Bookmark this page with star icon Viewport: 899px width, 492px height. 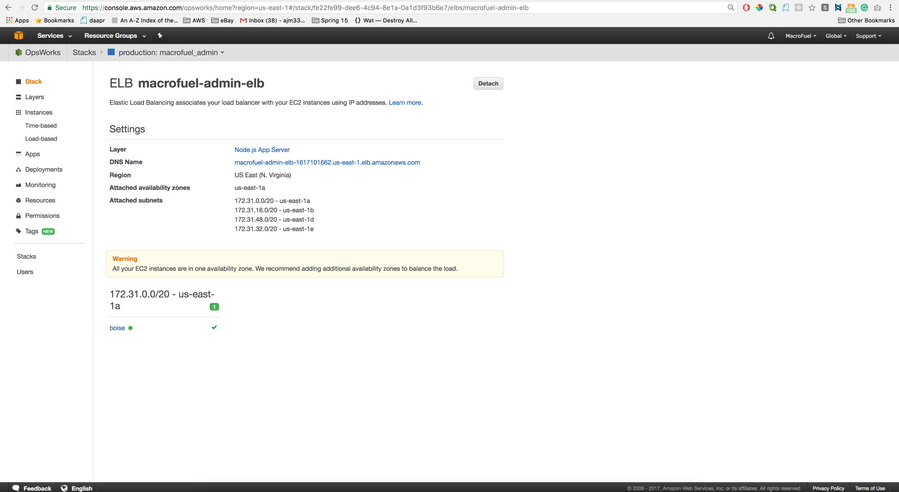[x=812, y=8]
